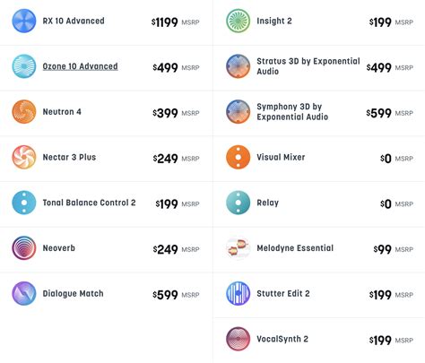Click the orange Neutron 4 icon
This screenshot has width=425, height=363.
point(24,112)
